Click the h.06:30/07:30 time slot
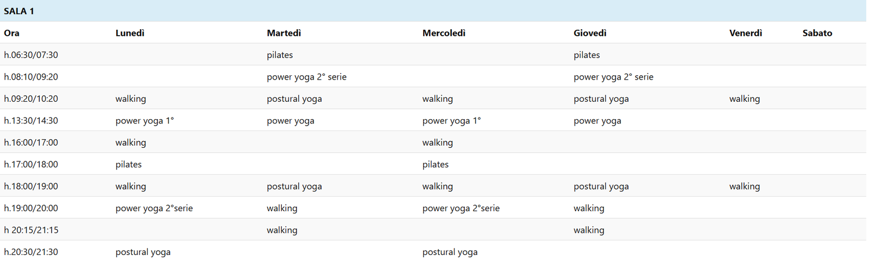Screen dimensions: 869x261 [31, 55]
